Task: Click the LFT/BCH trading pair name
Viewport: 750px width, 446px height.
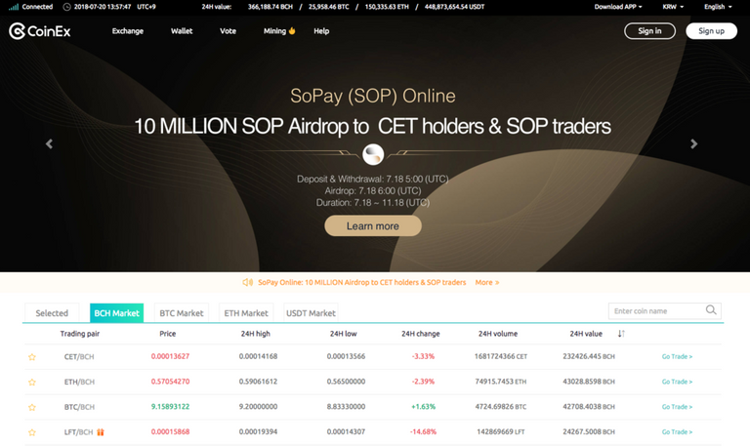Action: [x=78, y=432]
